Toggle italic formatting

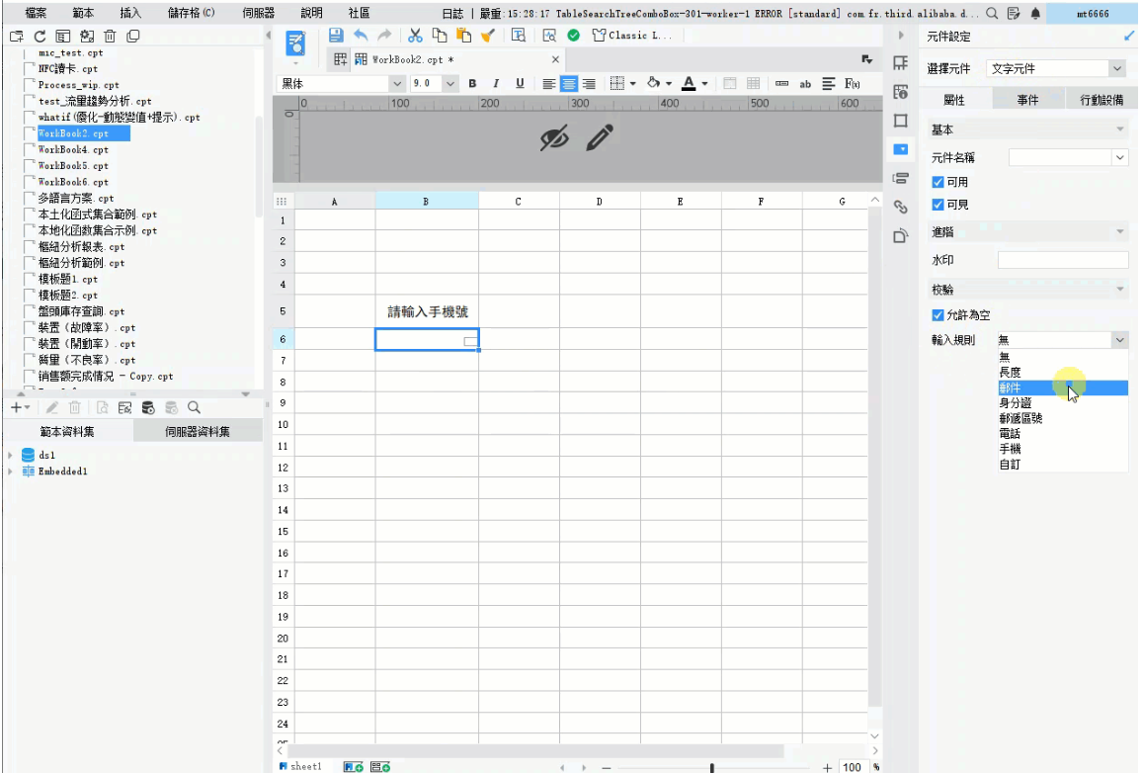[496, 84]
